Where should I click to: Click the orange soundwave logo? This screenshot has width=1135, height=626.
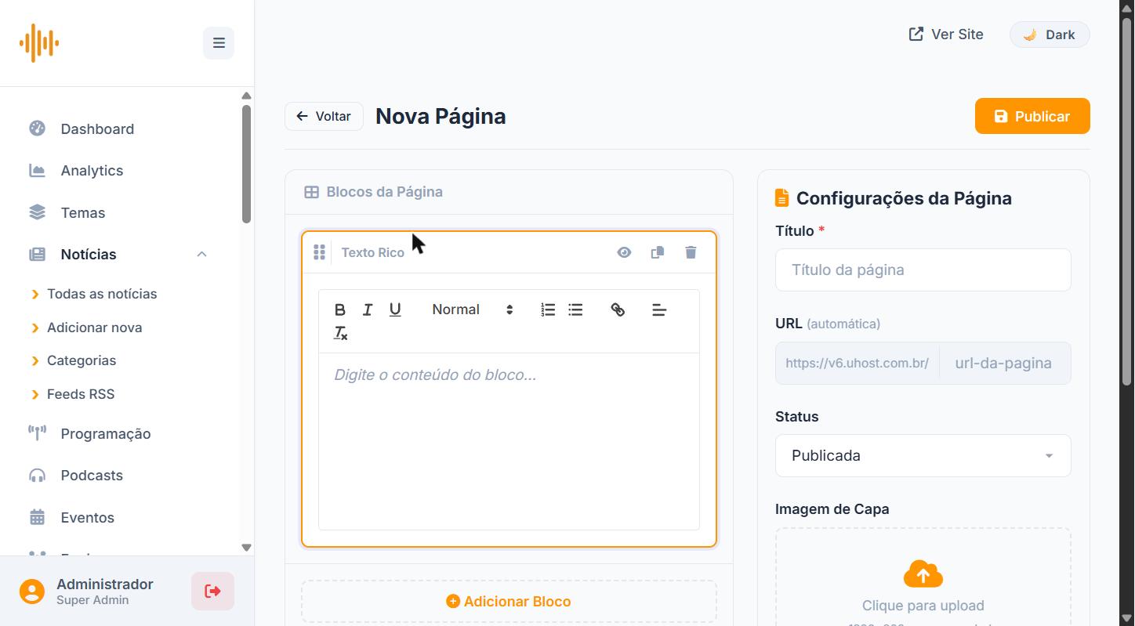[x=39, y=42]
